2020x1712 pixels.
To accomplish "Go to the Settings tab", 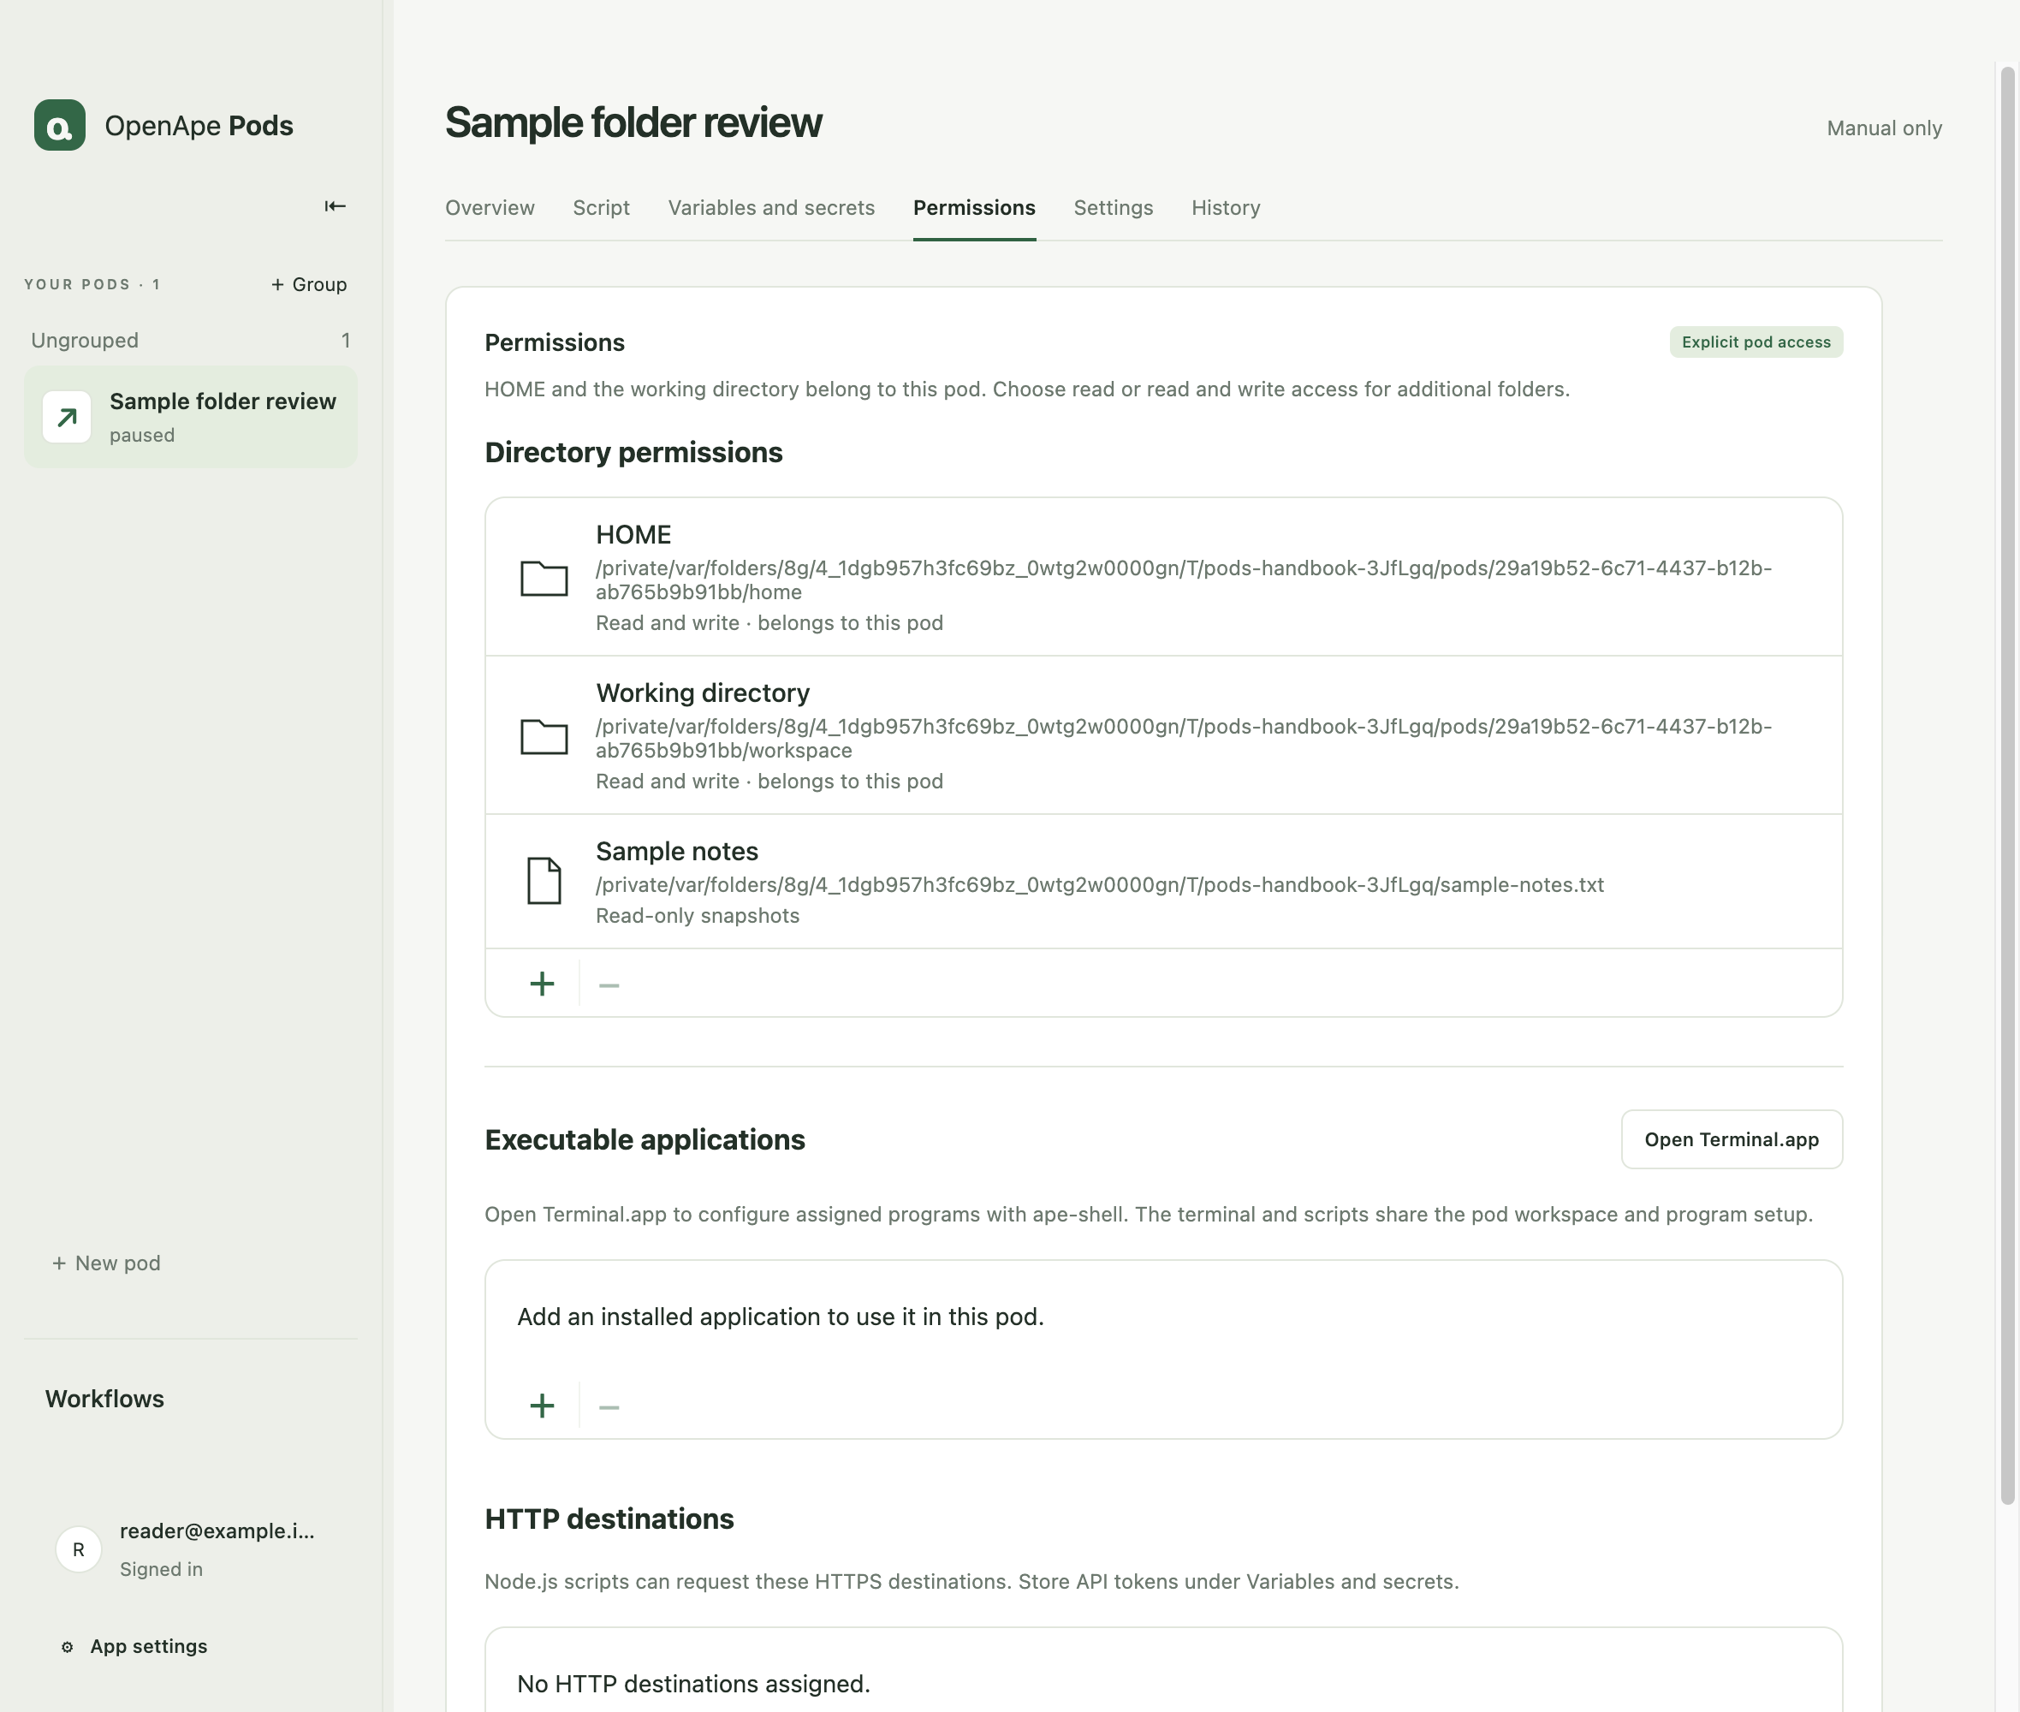I will (1114, 208).
